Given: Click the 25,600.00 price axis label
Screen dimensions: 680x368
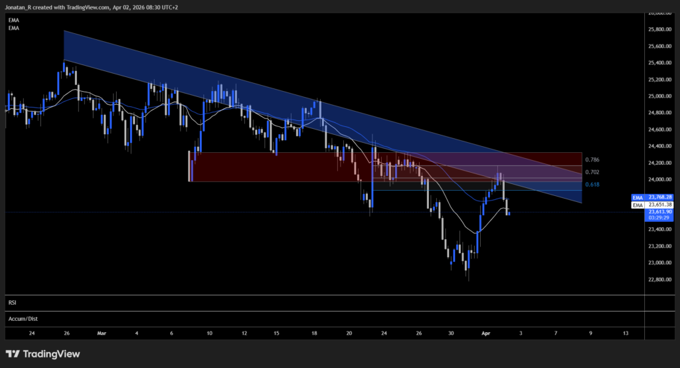Looking at the screenshot, I should click(x=659, y=46).
